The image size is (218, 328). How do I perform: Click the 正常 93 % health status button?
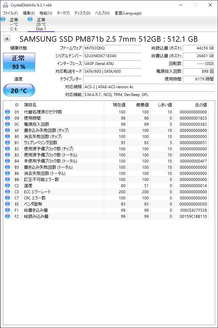[19, 62]
